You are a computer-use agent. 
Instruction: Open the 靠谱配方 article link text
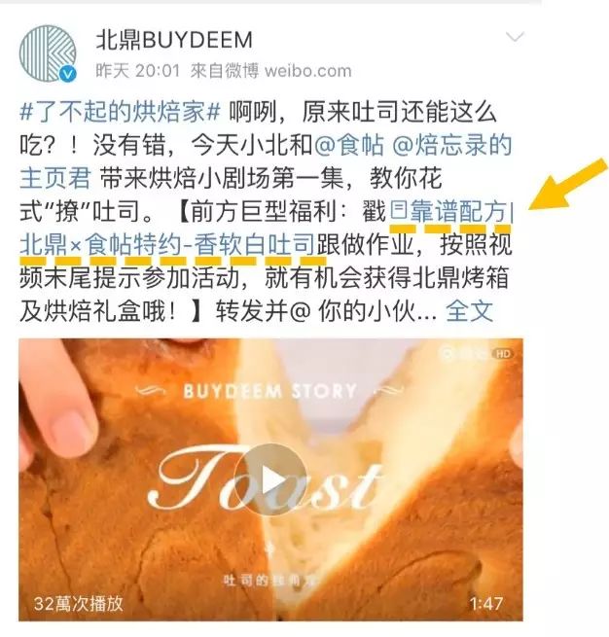tap(457, 211)
